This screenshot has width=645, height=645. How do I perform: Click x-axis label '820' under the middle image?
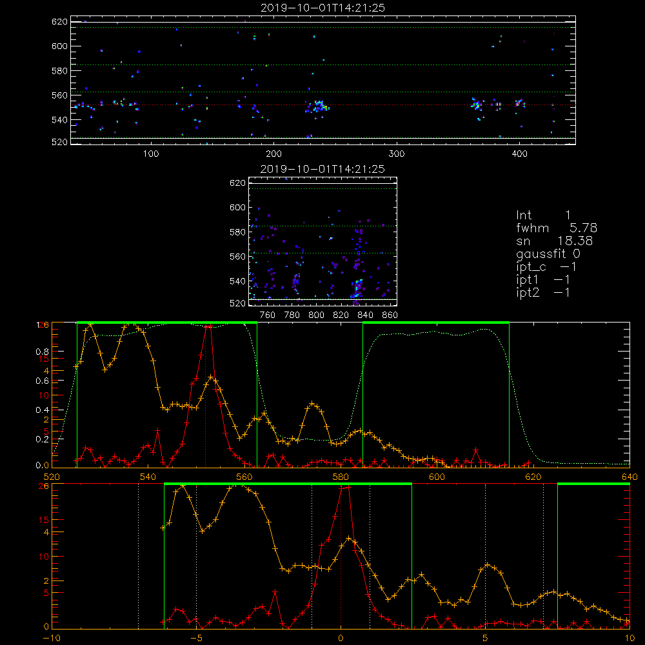(x=341, y=315)
